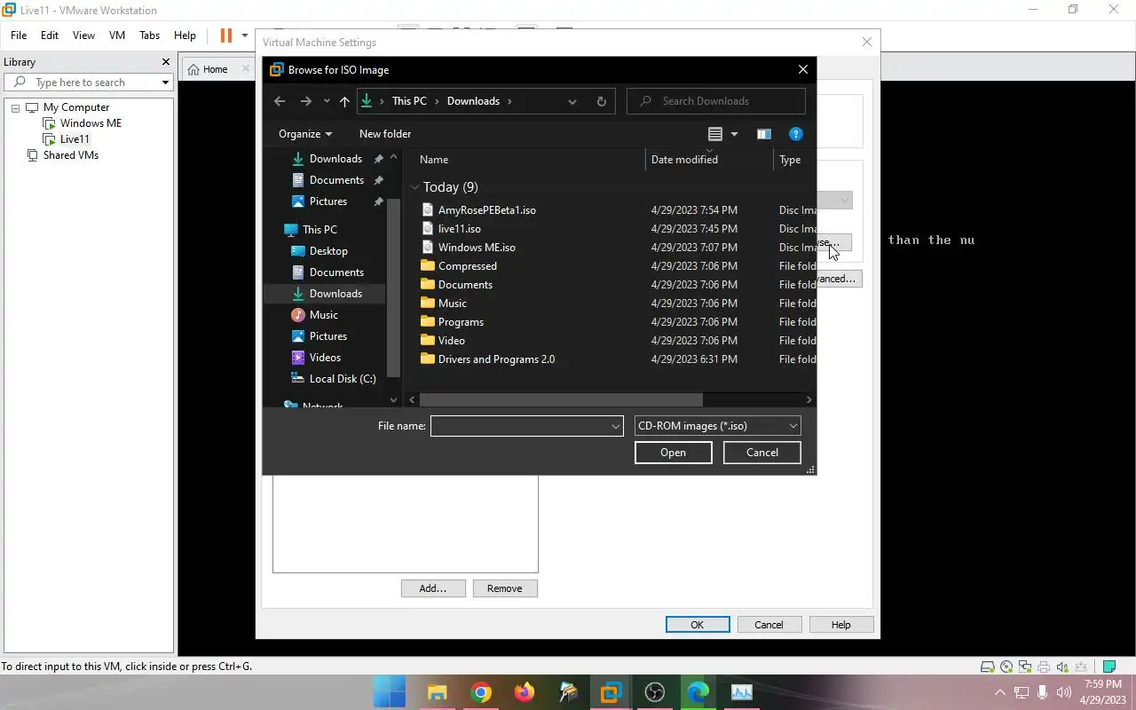The width and height of the screenshot is (1136, 710).
Task: Click Add... hardware button
Action: click(433, 588)
